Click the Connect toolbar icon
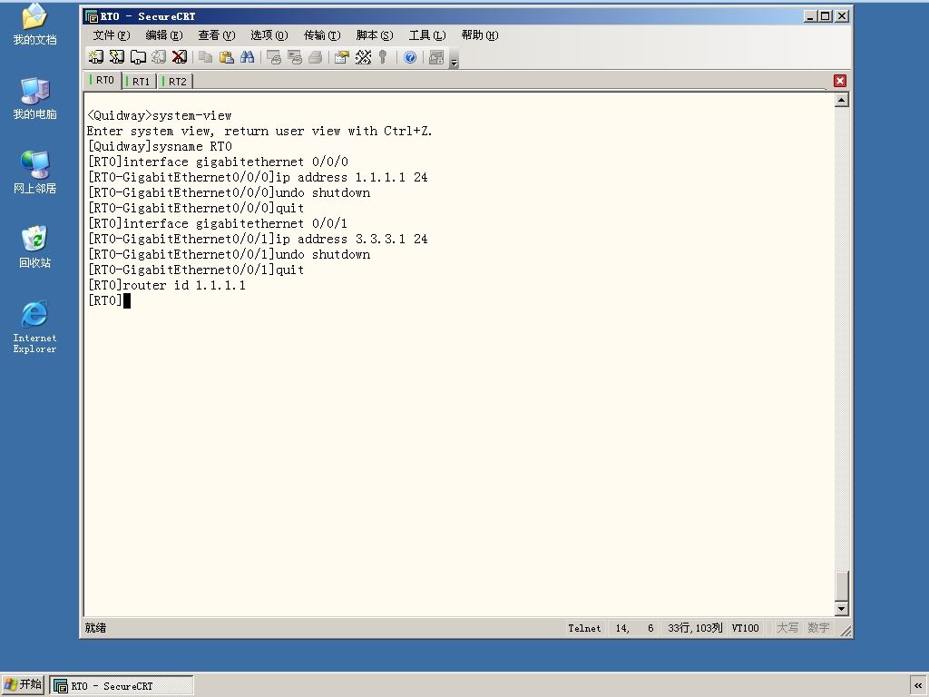 click(95, 57)
